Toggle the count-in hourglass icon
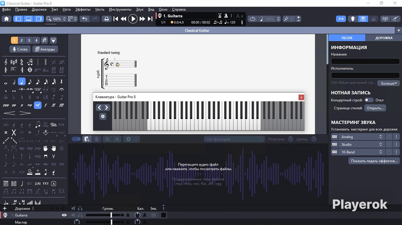 (220, 16)
